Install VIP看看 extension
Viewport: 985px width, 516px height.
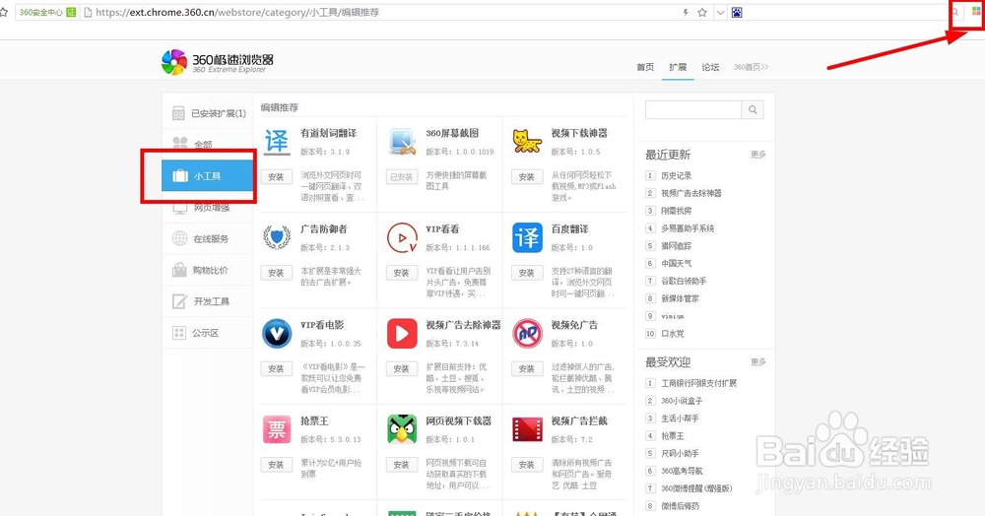click(402, 273)
